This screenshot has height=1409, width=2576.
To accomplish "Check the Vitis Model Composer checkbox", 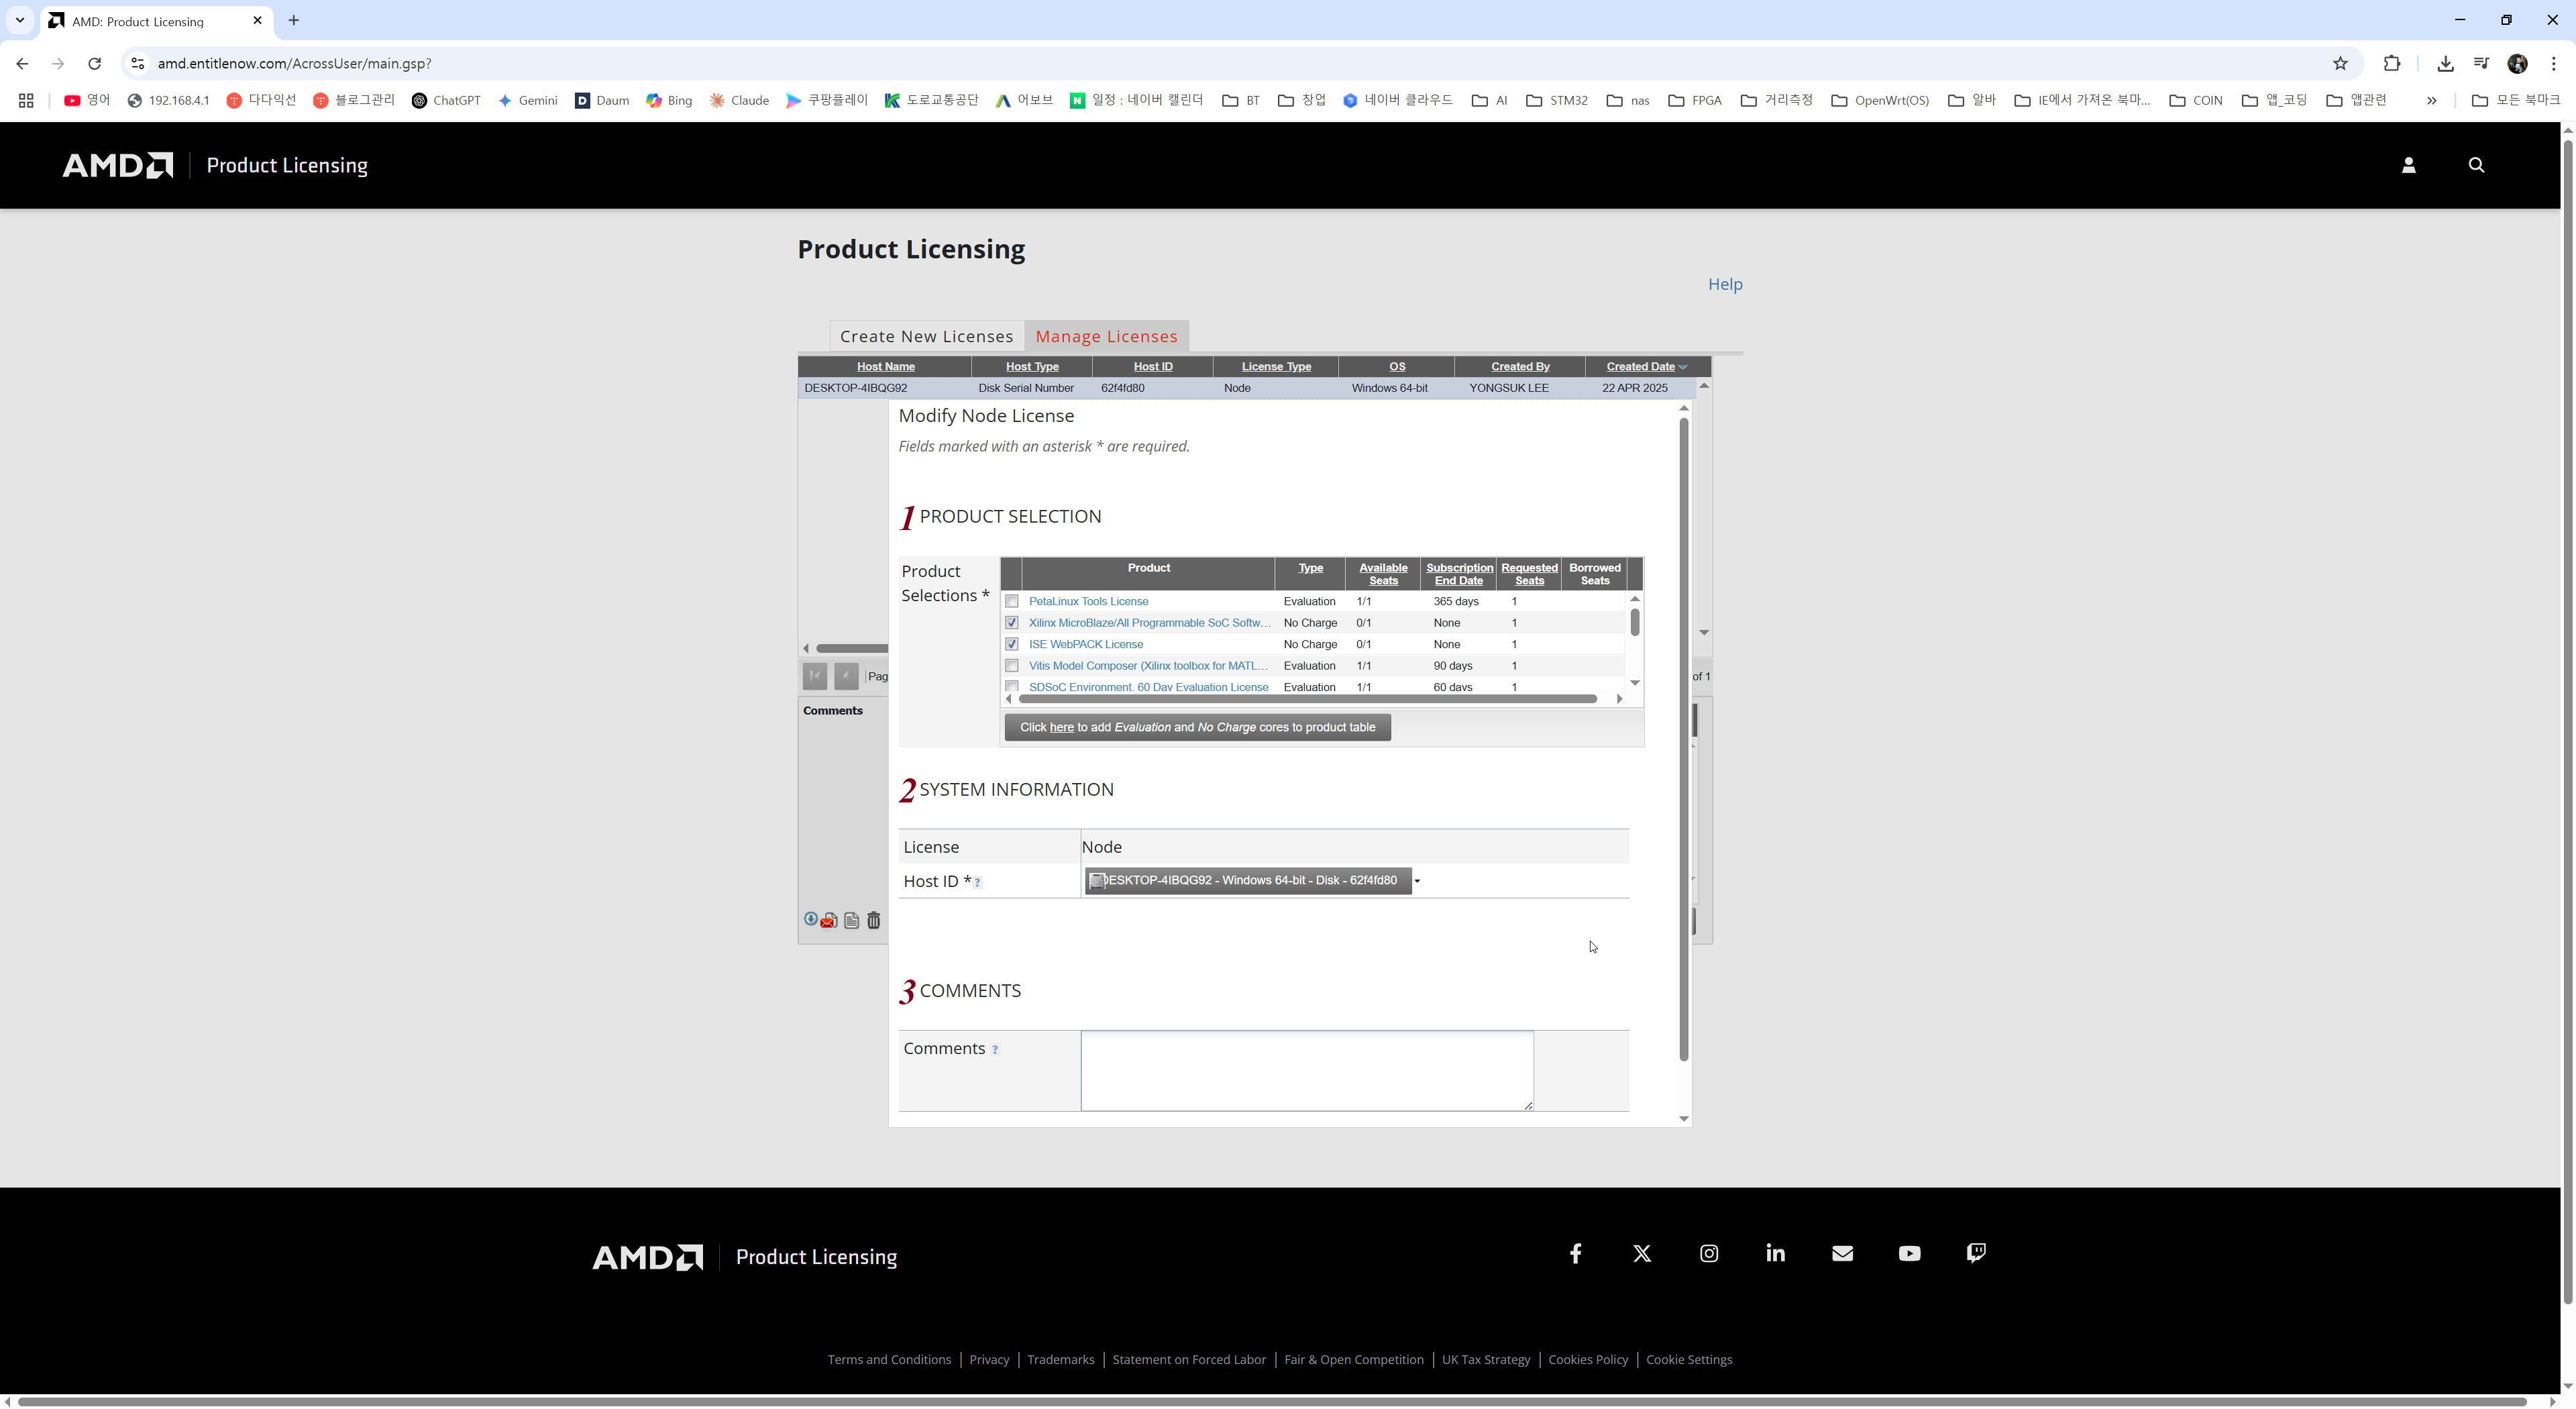I will (1012, 666).
